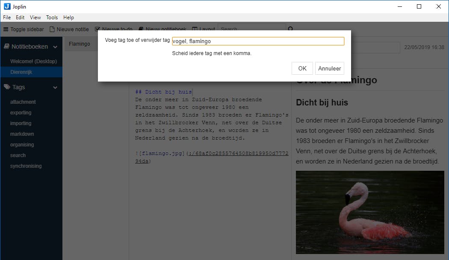The width and height of the screenshot is (449, 260).
Task: Click the Tags label icon in sidebar
Action: [7, 87]
